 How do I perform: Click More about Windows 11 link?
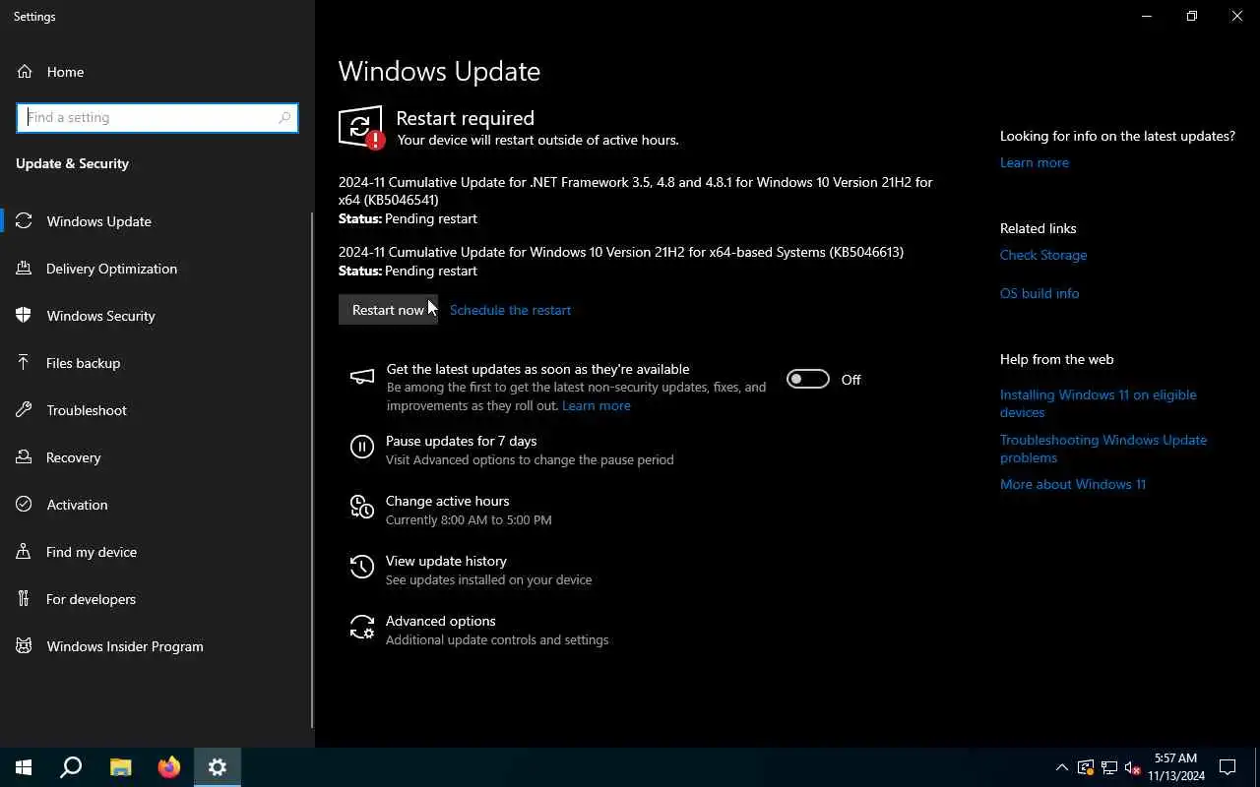coord(1073,484)
